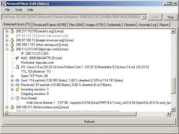Select the Hostname: itgossips.com row
The height and width of the screenshot is (134, 179).
[x=37, y=63]
